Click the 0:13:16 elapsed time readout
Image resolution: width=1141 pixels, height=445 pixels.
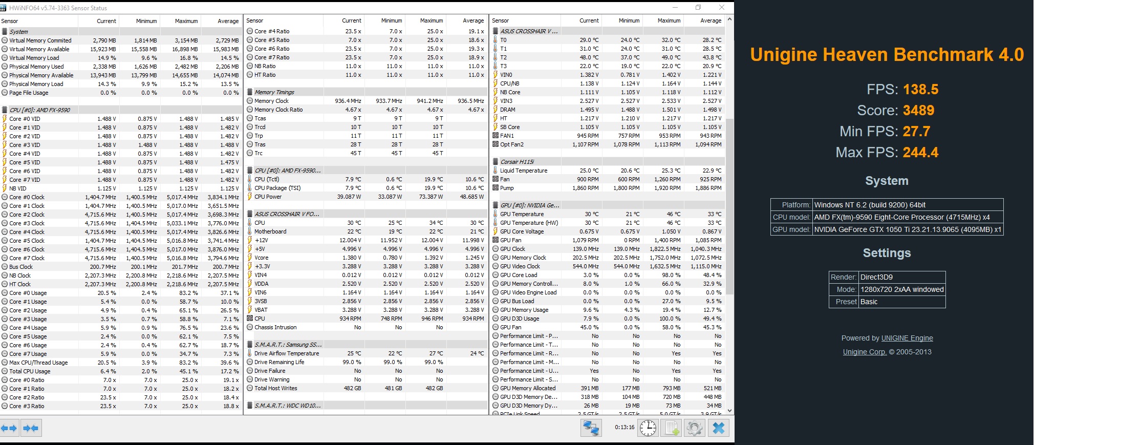pos(625,427)
